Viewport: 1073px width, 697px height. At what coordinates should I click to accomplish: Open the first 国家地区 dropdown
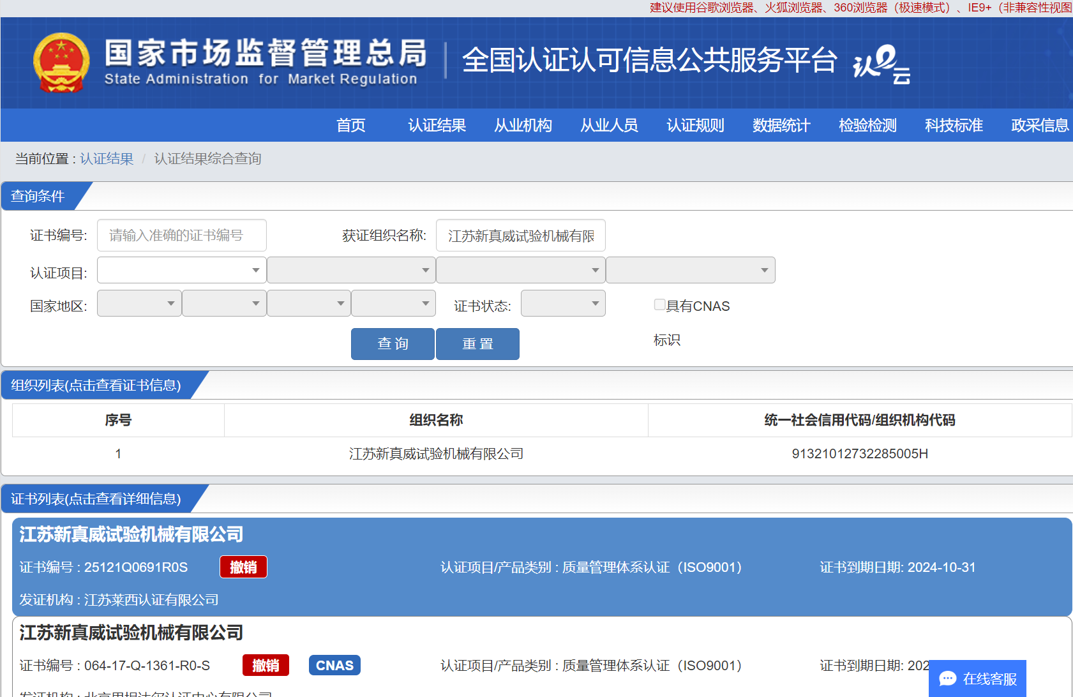tap(139, 303)
